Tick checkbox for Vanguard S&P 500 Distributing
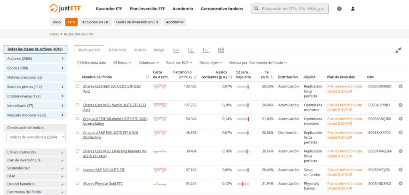This screenshot has width=409, height=195. [x=77, y=132]
